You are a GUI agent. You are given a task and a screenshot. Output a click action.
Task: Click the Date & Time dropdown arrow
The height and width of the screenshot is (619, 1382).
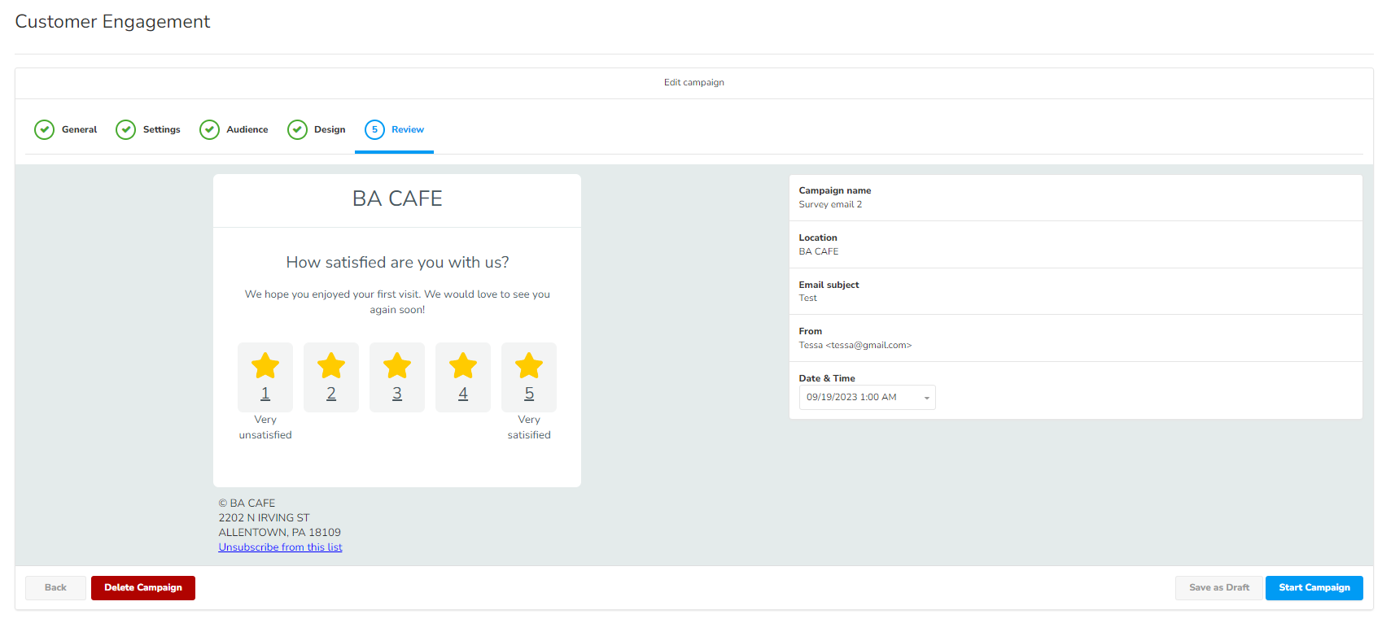point(926,398)
